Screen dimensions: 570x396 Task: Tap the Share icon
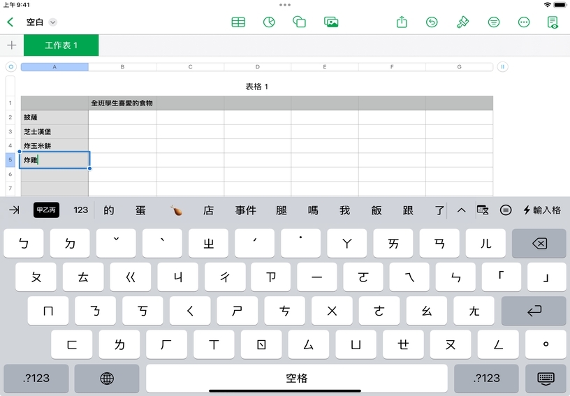[402, 22]
